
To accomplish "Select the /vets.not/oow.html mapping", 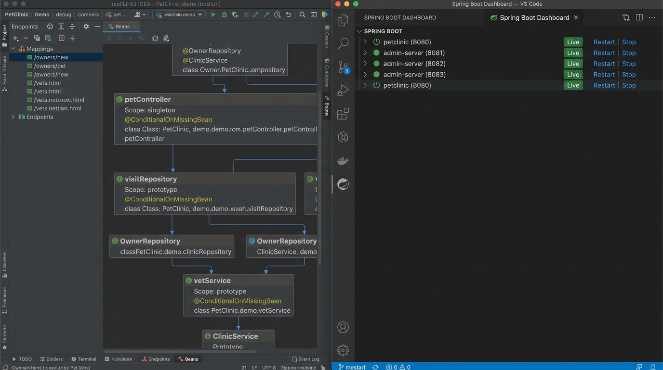I will (56, 100).
